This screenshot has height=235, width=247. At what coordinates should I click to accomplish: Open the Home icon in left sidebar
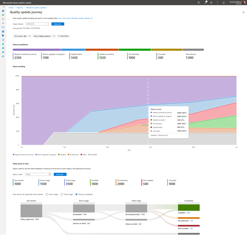coord(3,11)
